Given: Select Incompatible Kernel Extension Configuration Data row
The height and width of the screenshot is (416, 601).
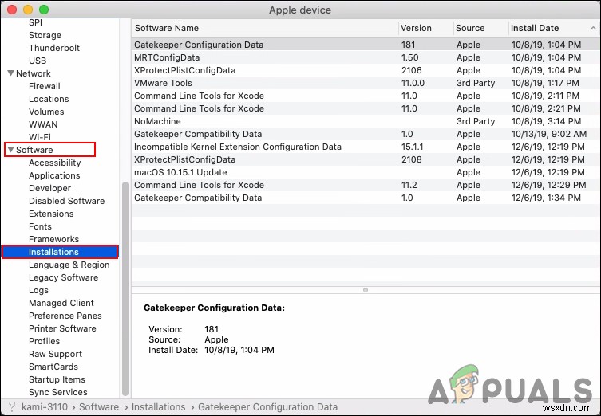Looking at the screenshot, I should [366, 147].
